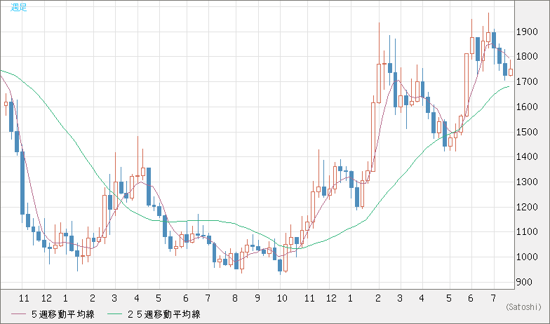The image size is (550, 324).
Task: Click the 1900 price axis label
Action: coord(528,32)
